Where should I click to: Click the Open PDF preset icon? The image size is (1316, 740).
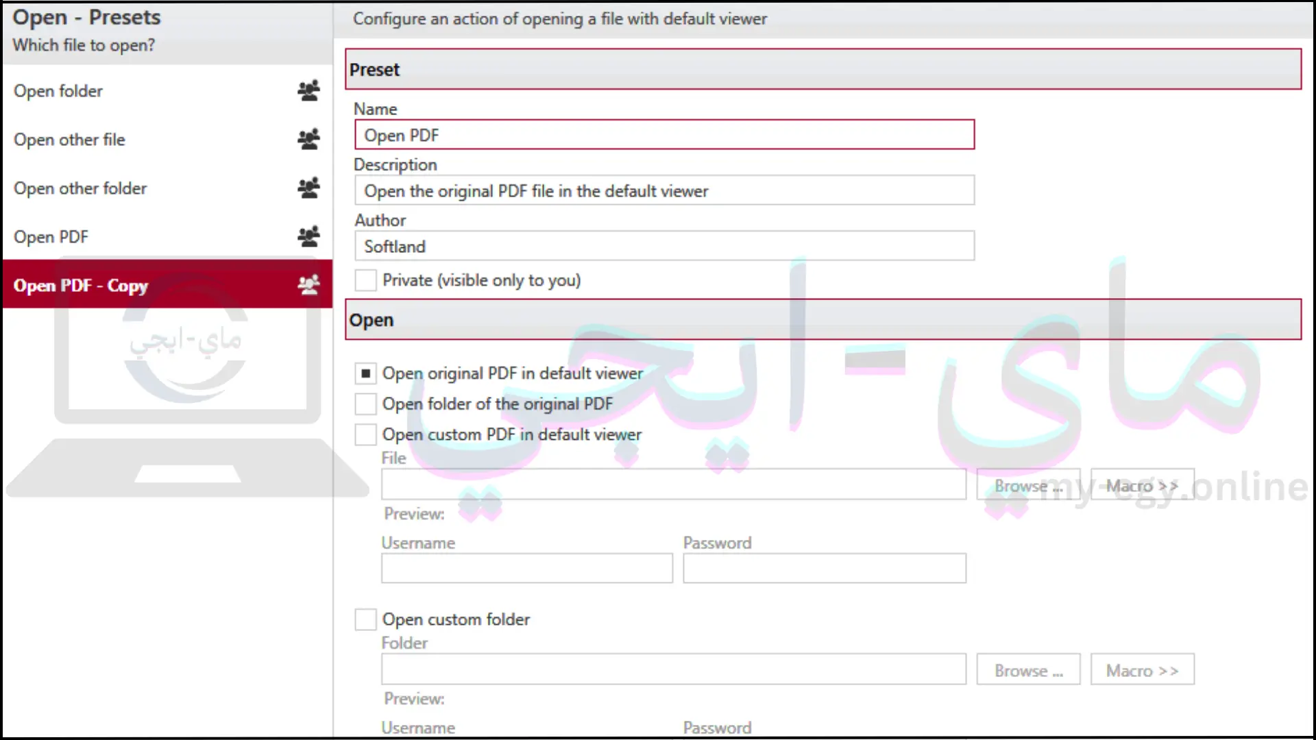pos(307,236)
